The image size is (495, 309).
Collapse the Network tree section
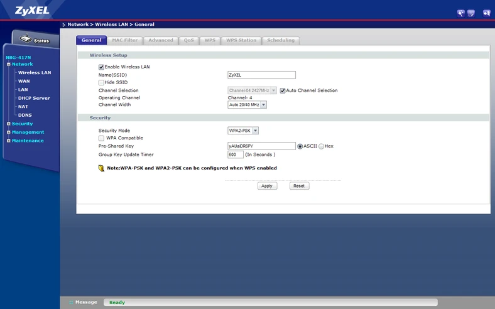9,65
